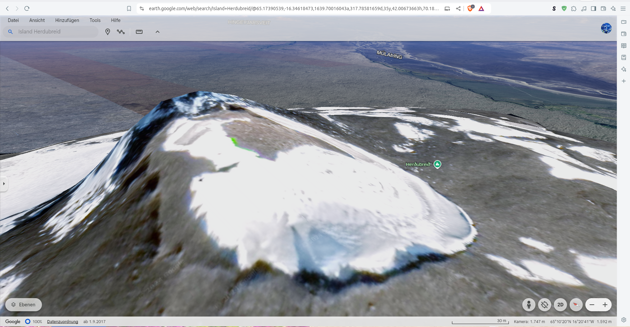
Task: Open the Hinzufügen menu
Action: tap(67, 20)
